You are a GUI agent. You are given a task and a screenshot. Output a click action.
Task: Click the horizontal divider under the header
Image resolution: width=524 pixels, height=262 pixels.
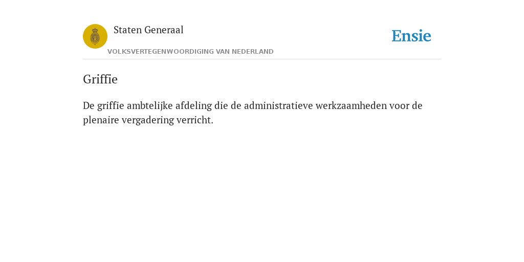262,59
